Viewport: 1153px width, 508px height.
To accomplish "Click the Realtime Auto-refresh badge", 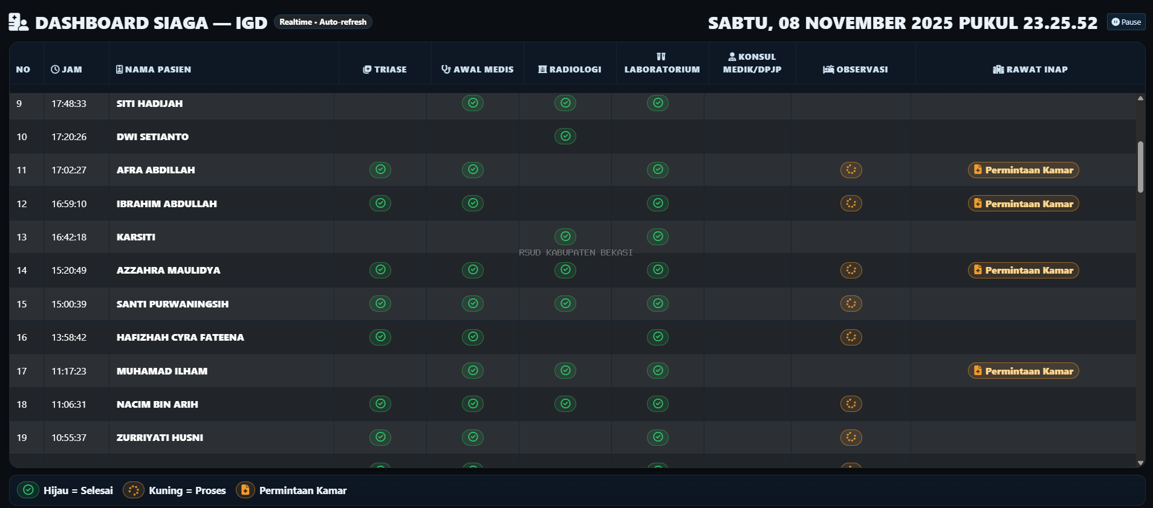I will [x=323, y=22].
